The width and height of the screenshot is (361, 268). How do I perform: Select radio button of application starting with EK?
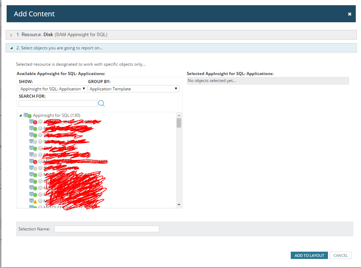pos(41,148)
